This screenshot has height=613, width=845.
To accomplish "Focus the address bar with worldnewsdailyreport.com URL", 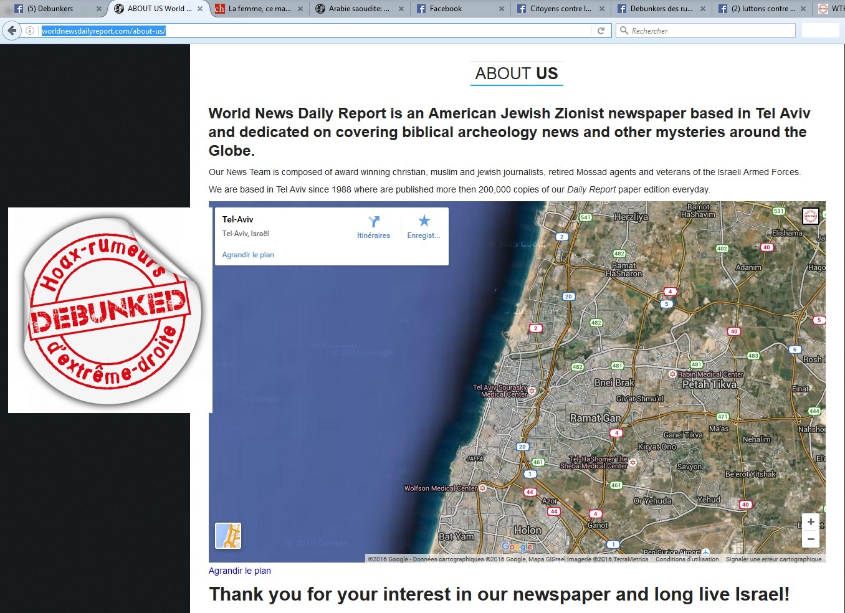I will pos(315,31).
